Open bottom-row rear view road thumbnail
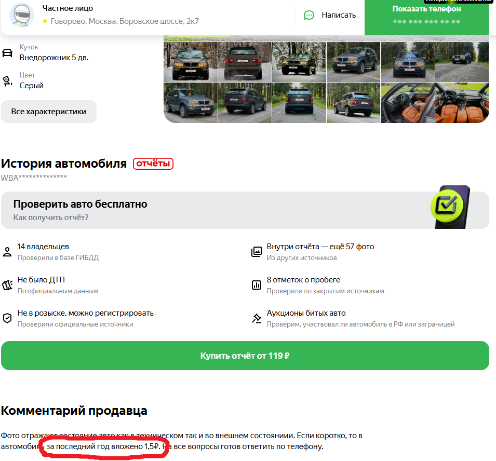This screenshot has height=461, width=496. pos(299,103)
